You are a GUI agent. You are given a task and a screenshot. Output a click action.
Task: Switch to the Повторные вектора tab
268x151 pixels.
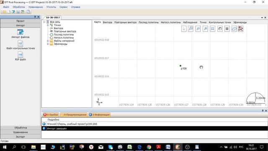(x=125, y=22)
